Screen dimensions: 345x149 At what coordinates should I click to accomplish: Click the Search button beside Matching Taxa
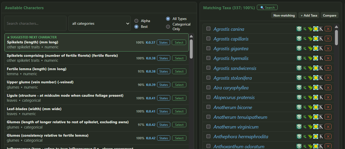267,8
